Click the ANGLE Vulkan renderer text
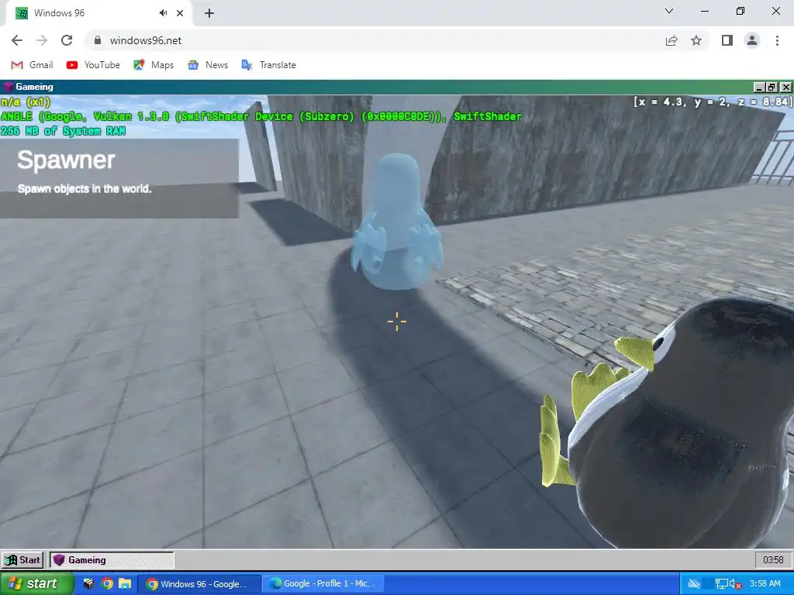 [x=261, y=116]
